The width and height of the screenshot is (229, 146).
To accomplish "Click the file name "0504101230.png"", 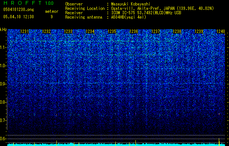I will [x=19, y=9].
